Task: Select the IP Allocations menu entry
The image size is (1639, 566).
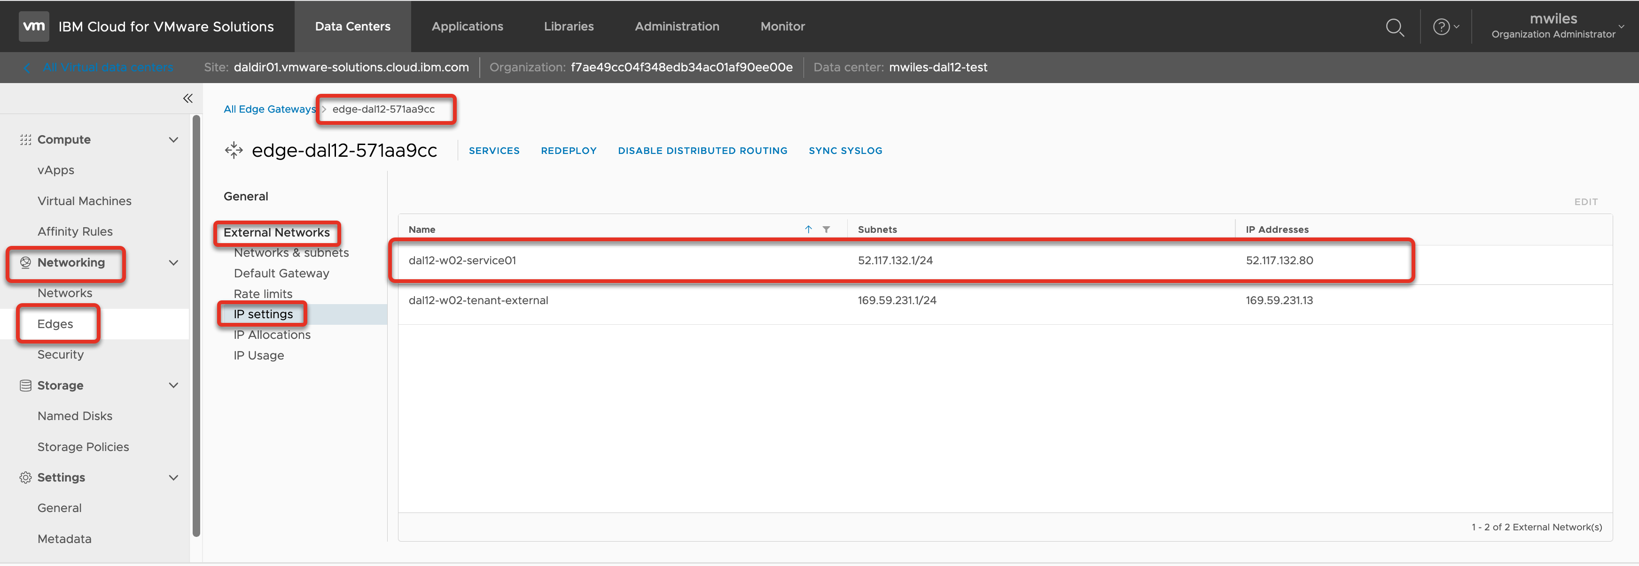Action: tap(272, 336)
